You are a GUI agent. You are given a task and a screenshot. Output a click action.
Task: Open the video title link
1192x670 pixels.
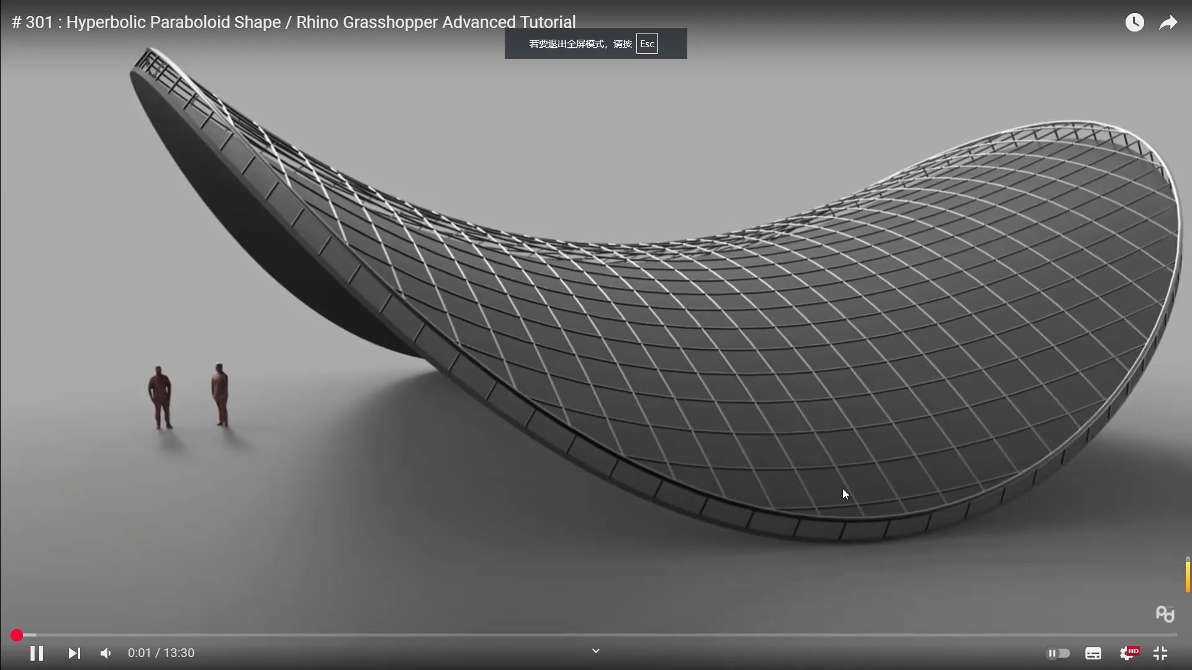coord(294,22)
